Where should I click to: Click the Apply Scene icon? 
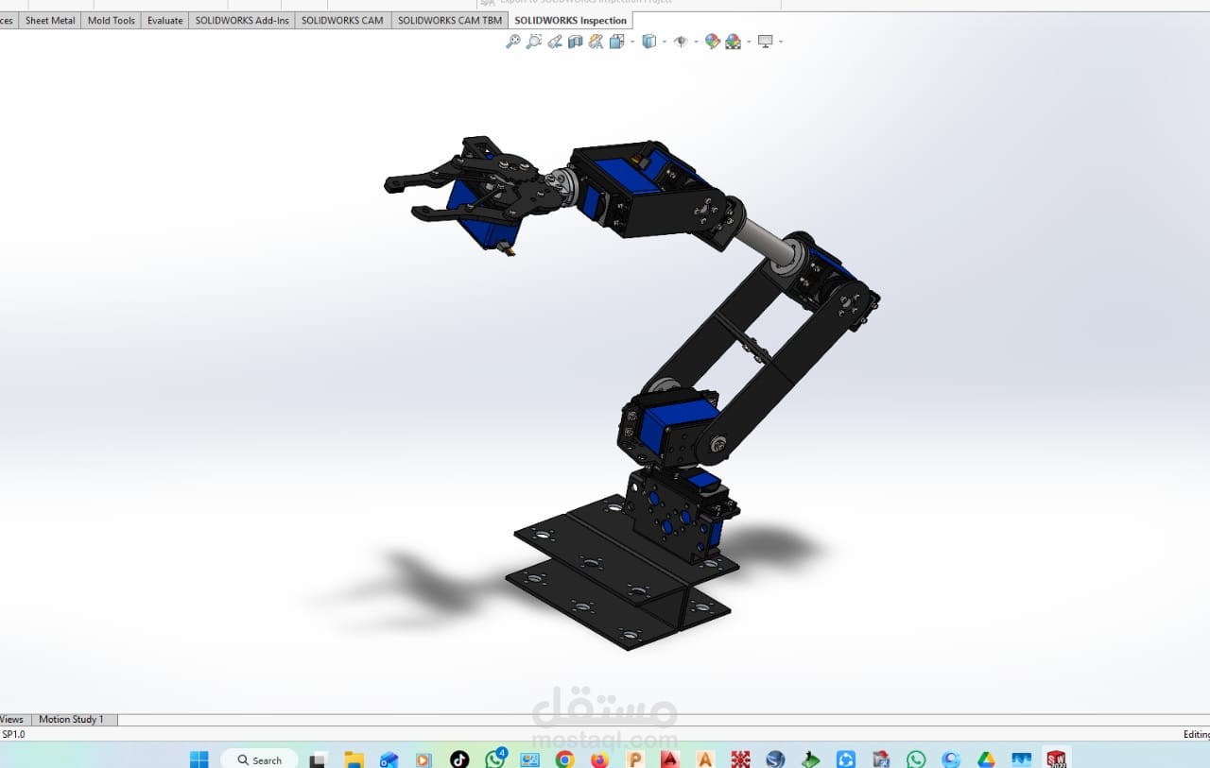coord(734,42)
